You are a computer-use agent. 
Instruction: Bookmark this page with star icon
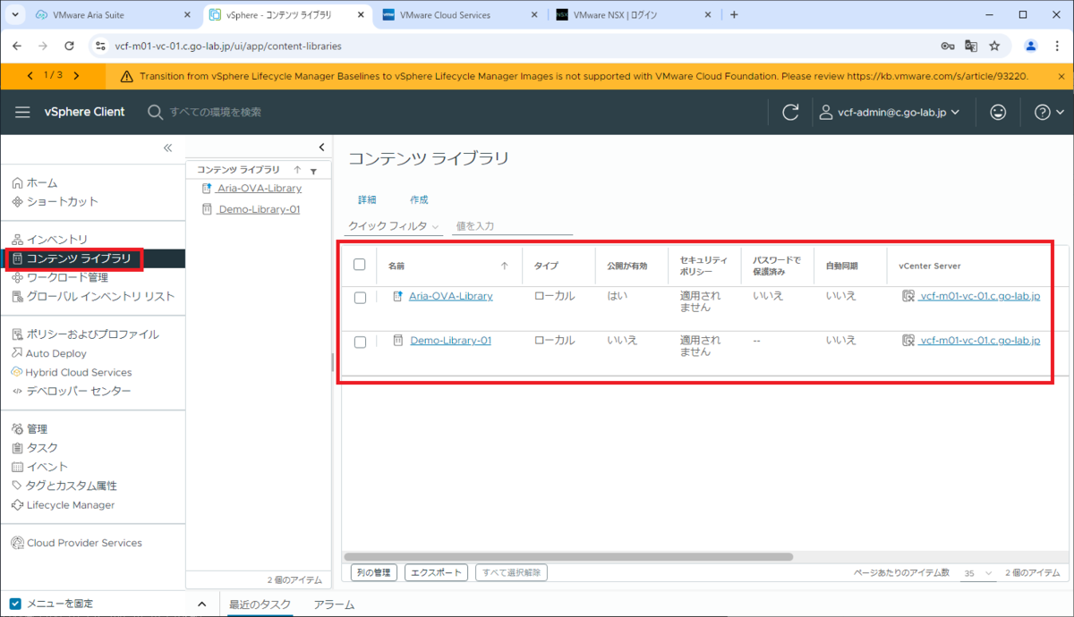(994, 46)
